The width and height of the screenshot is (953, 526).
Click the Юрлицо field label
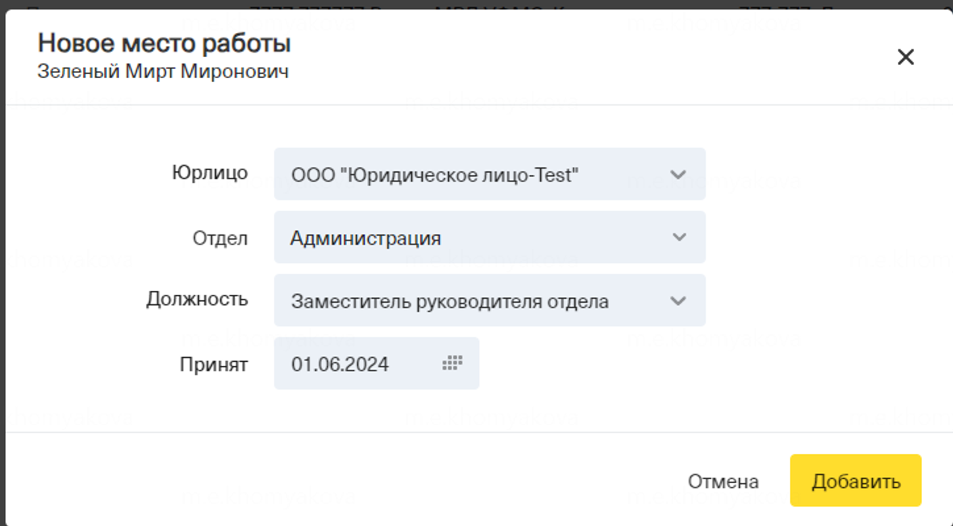210,173
